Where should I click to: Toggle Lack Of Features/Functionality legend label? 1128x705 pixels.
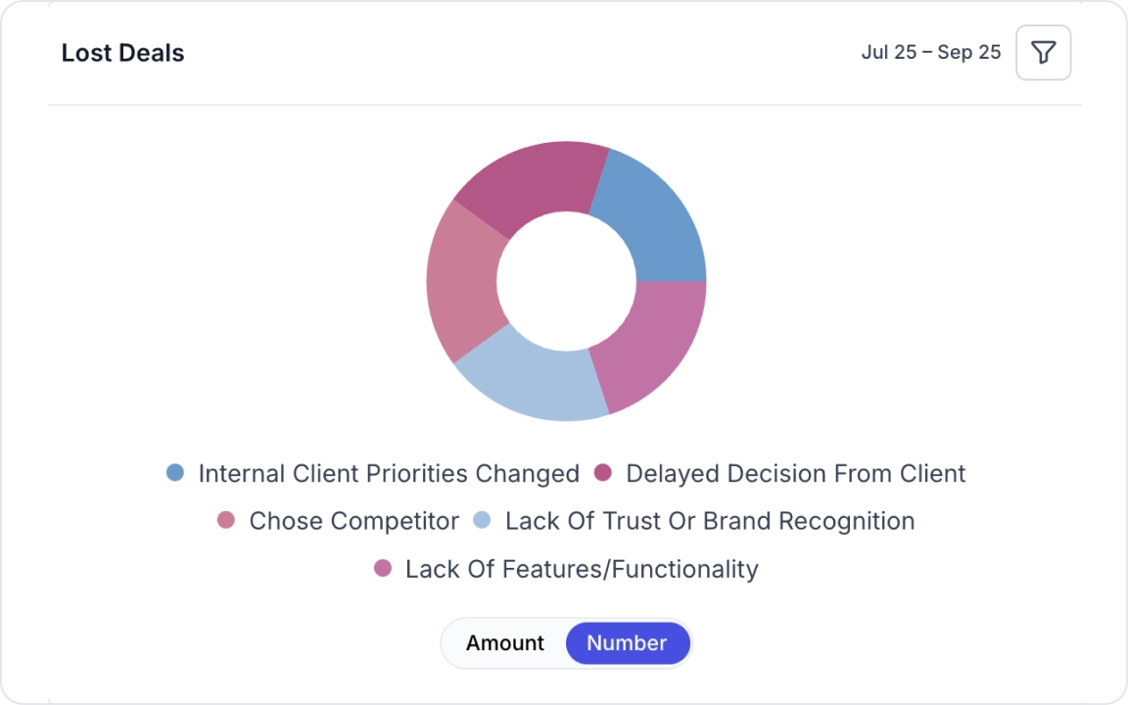point(582,569)
